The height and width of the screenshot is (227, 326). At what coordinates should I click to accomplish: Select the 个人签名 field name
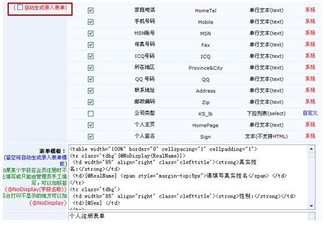click(x=145, y=136)
